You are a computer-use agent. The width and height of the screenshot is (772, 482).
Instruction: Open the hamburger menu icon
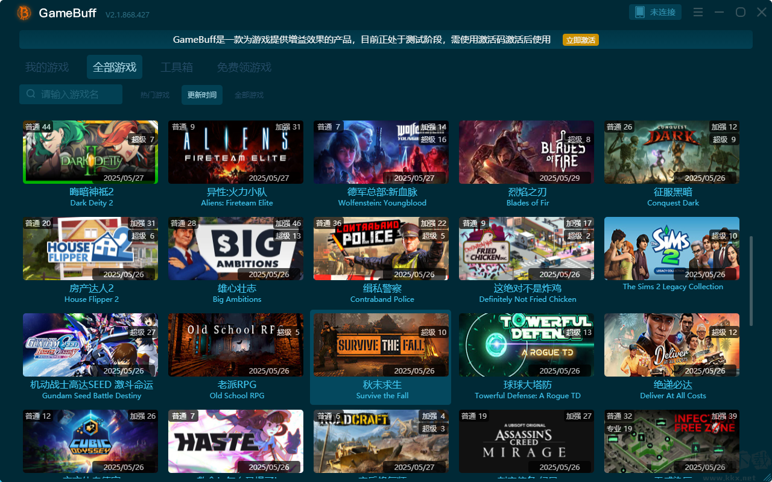698,13
